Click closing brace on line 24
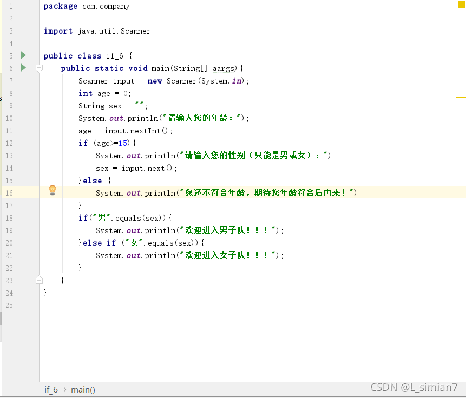The height and width of the screenshot is (398, 466). pyautogui.click(x=45, y=292)
